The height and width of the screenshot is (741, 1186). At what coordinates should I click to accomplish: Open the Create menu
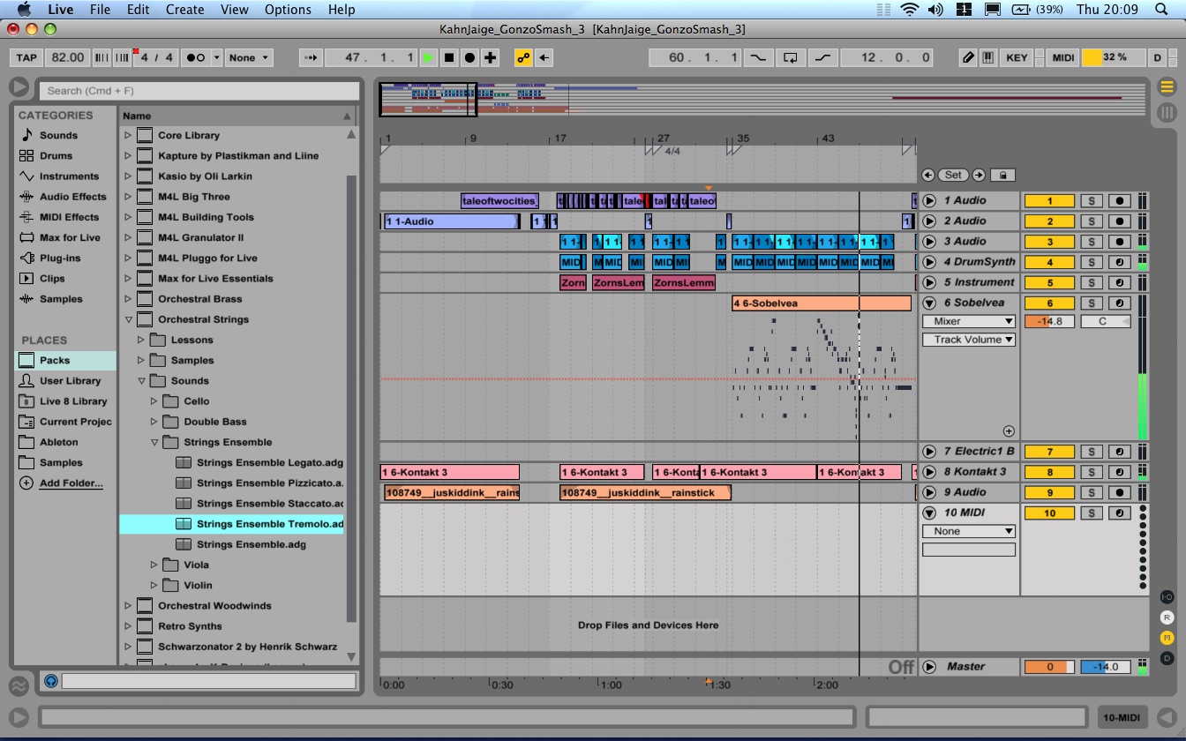(x=184, y=10)
